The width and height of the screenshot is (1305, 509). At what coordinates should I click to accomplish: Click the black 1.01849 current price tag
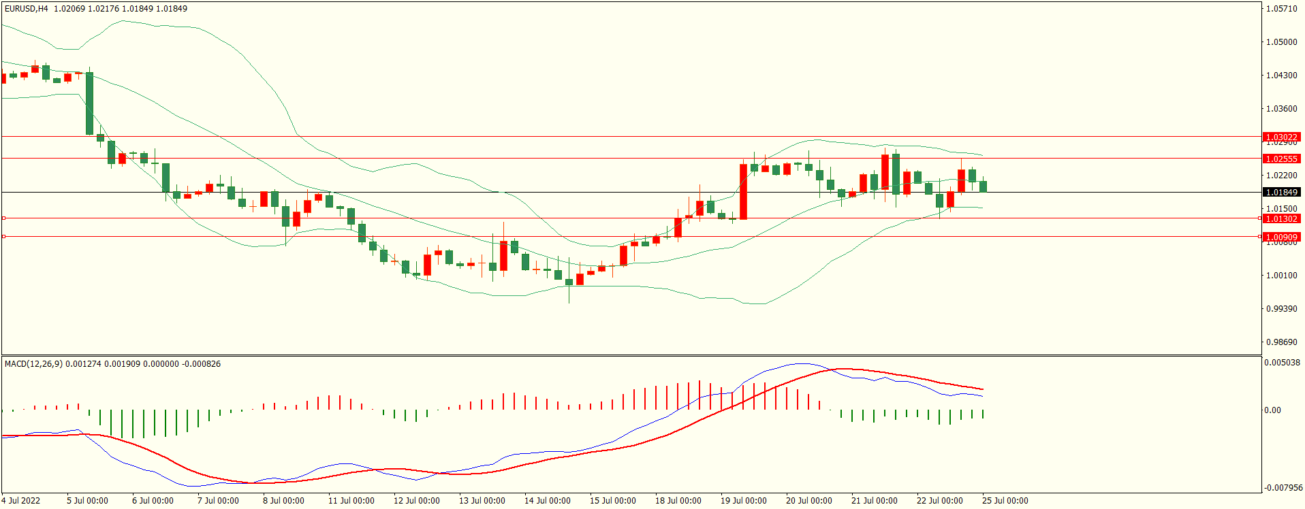(x=1281, y=193)
